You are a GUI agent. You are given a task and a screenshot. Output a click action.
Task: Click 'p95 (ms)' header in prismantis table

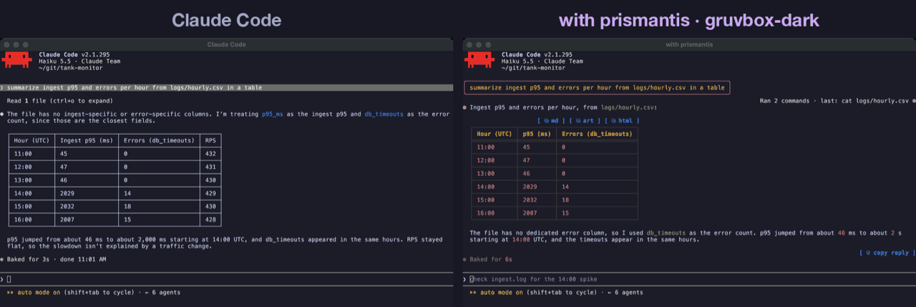coord(537,134)
